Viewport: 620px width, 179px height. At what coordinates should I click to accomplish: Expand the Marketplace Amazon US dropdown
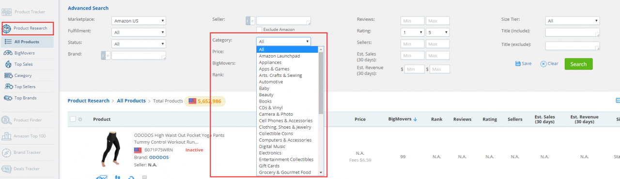[x=139, y=21]
